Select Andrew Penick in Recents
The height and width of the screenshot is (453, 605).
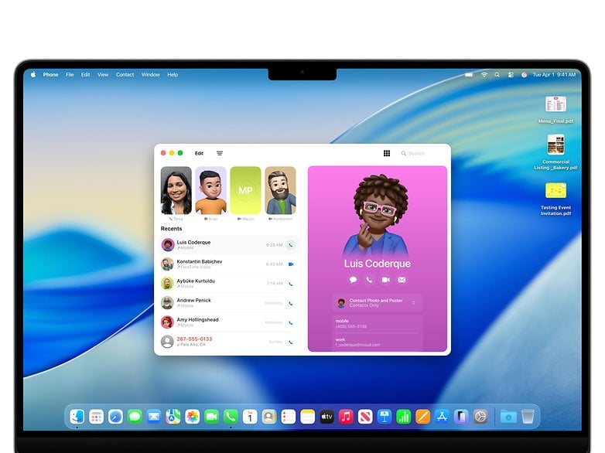[x=228, y=302]
